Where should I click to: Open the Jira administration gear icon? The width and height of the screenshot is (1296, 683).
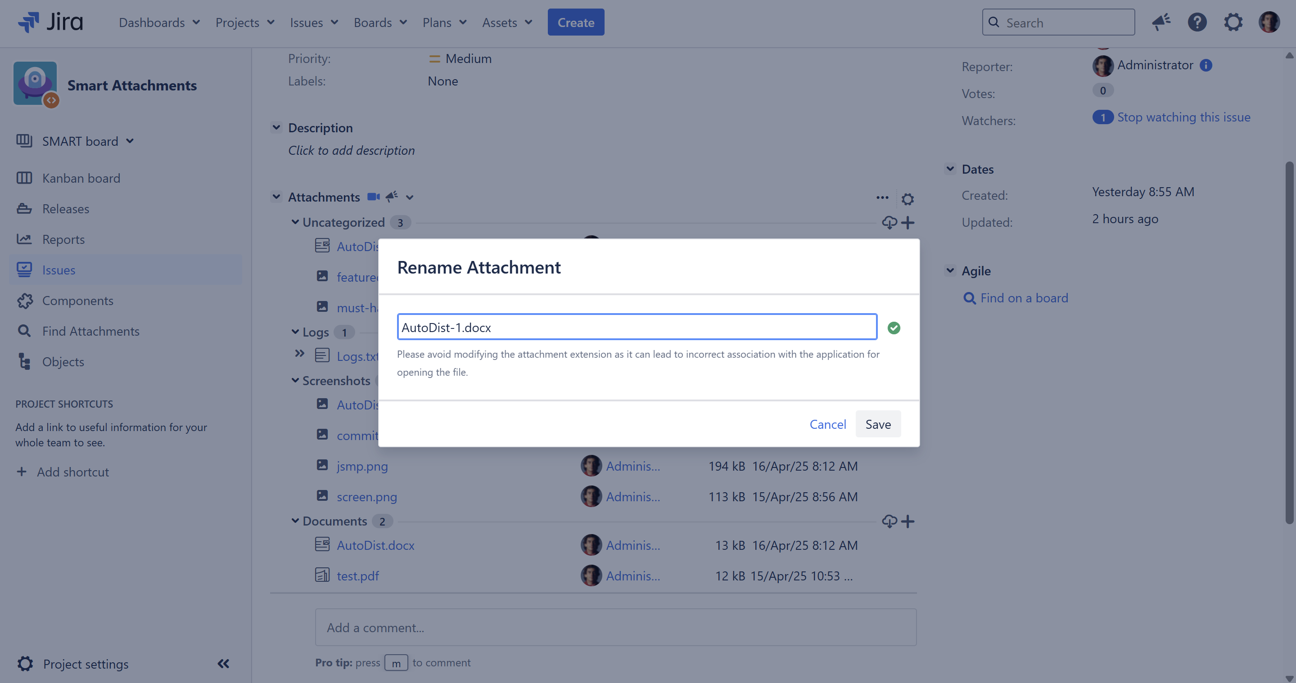coord(1233,22)
